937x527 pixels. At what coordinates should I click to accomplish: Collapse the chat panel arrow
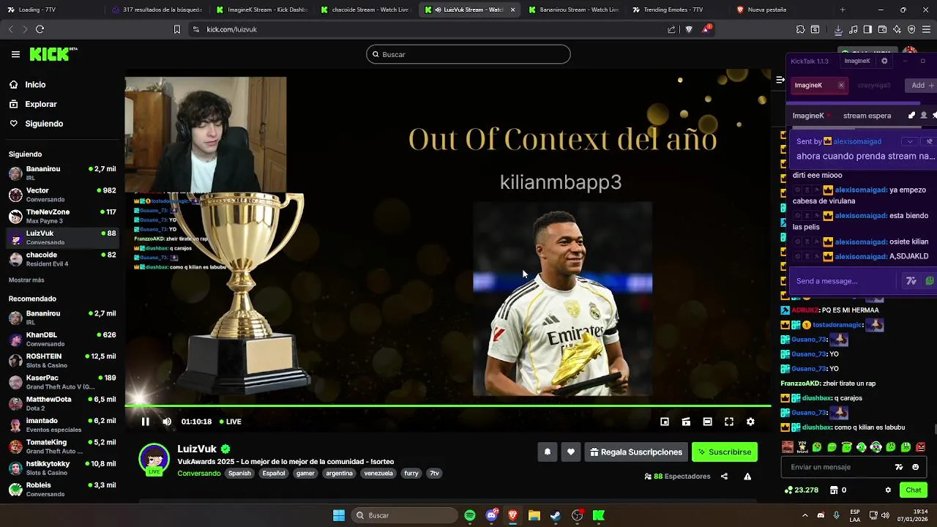(x=780, y=80)
